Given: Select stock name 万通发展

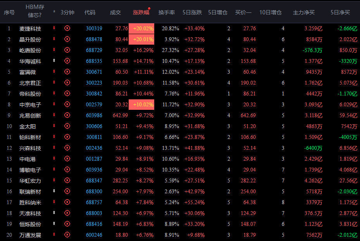Looking at the screenshot, I should (x=30, y=235).
